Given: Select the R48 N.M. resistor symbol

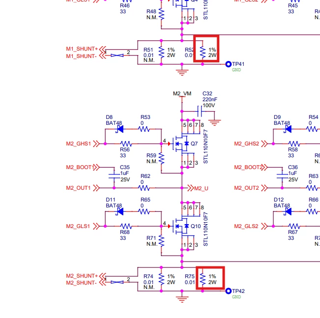Looking at the screenshot, I should pyautogui.click(x=161, y=14).
